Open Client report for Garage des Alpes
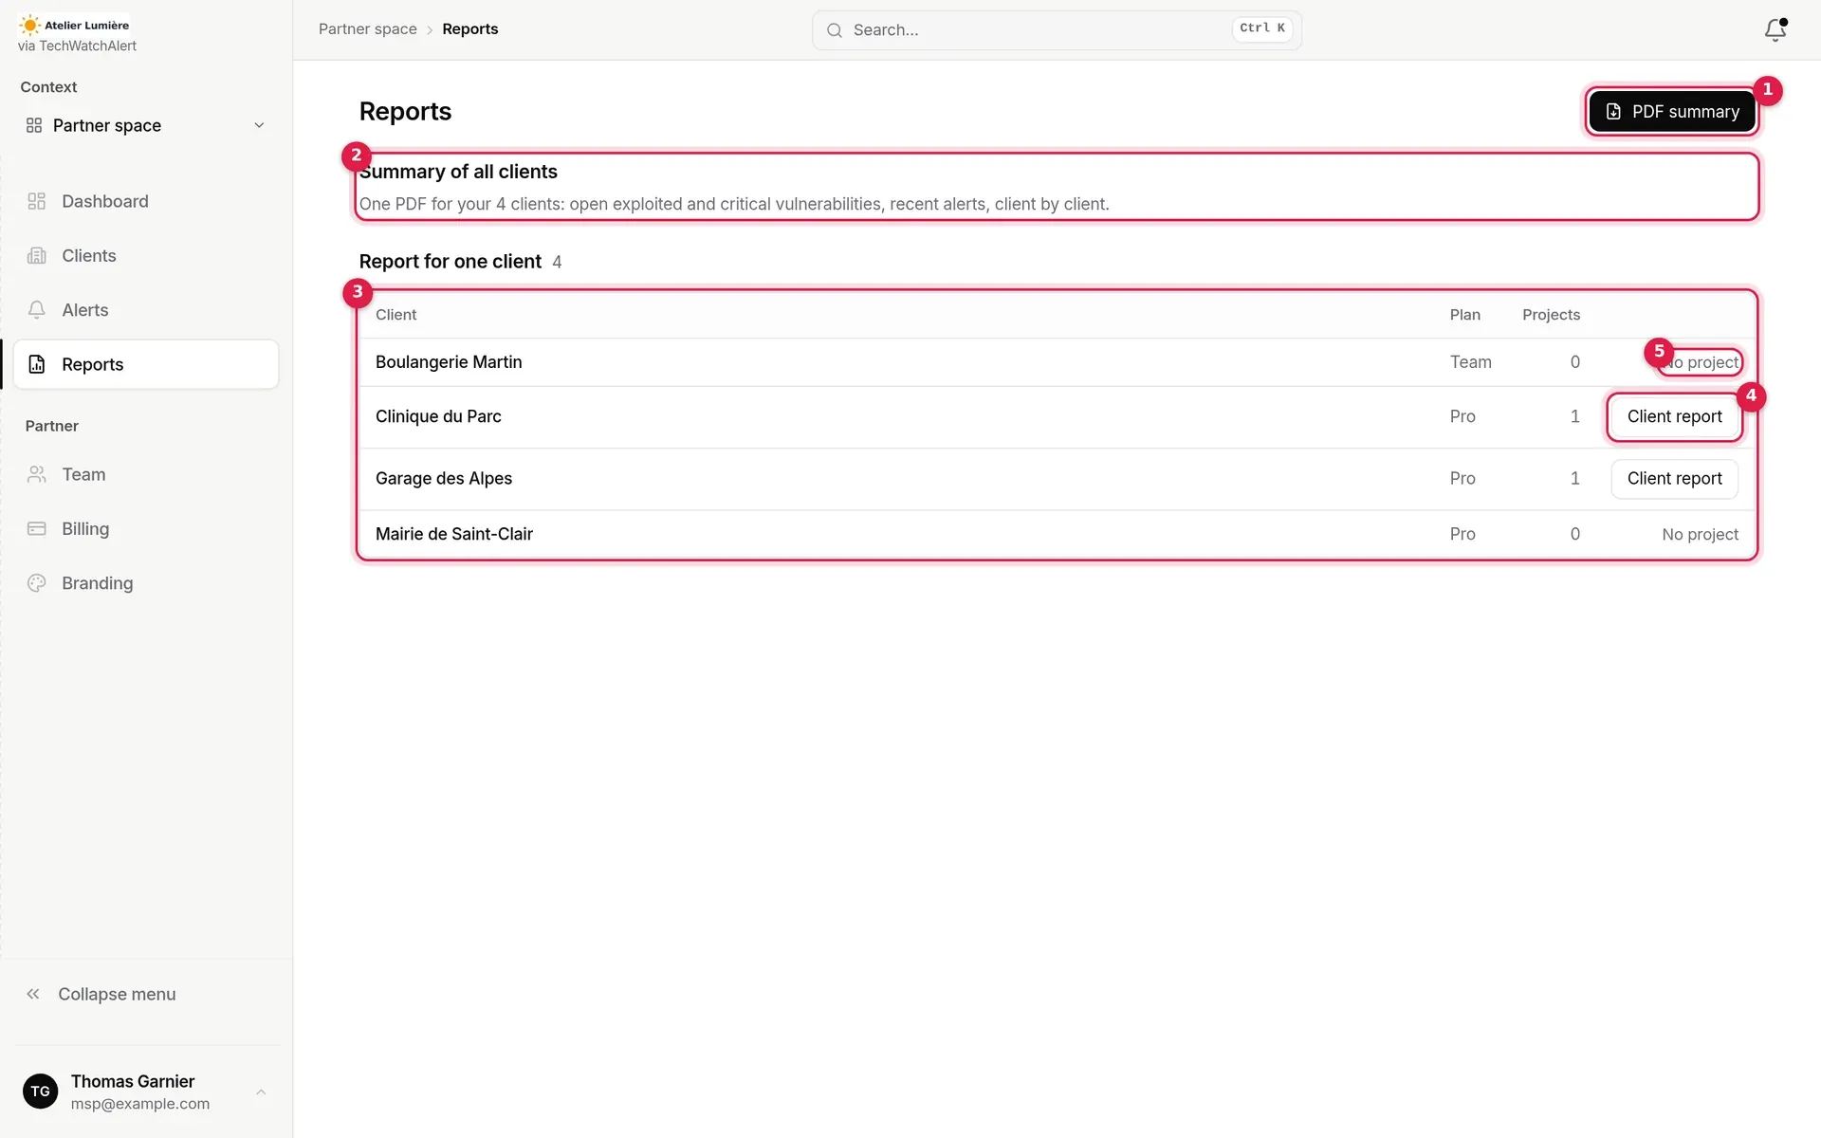Viewport: 1821px width, 1138px height. [x=1674, y=479]
